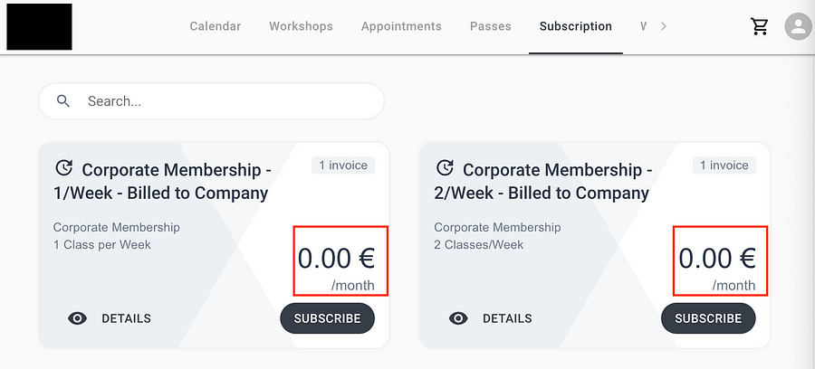Viewport: 815px width, 369px height.
Task: Go to the Appointments tab
Action: click(x=401, y=26)
